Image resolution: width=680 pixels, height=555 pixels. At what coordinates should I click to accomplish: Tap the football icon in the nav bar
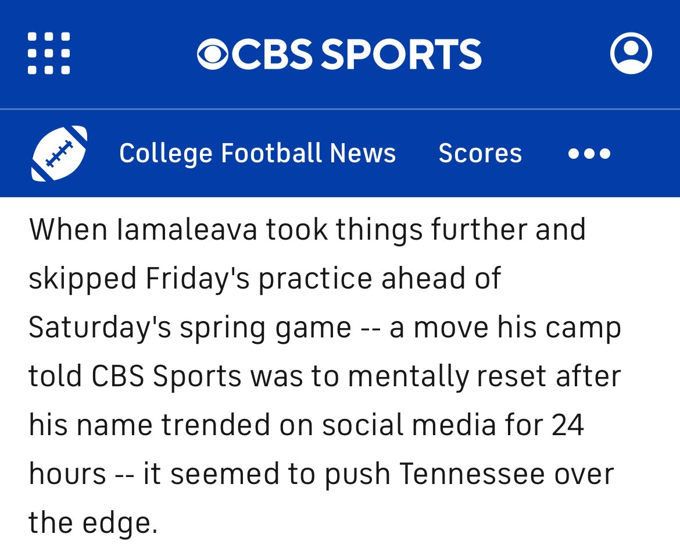(59, 153)
